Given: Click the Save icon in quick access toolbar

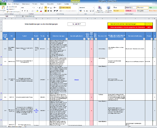Looking at the screenshot, I should [x=4, y=1].
